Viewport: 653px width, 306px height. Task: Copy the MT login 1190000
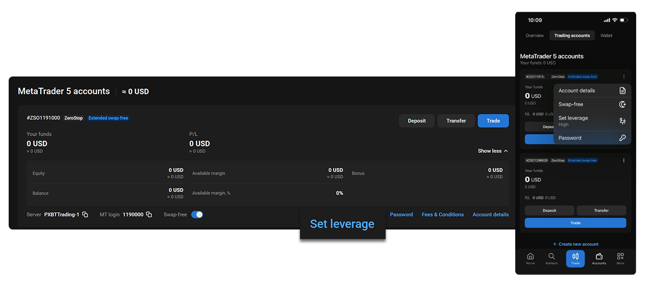tap(149, 215)
